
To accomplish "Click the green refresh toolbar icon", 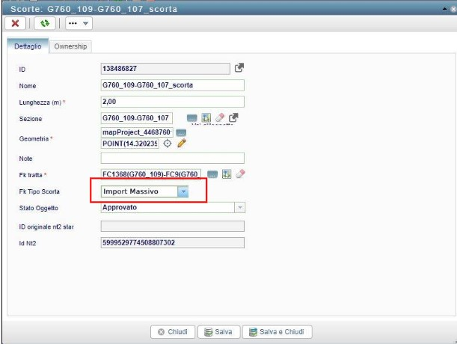I will click(x=45, y=23).
